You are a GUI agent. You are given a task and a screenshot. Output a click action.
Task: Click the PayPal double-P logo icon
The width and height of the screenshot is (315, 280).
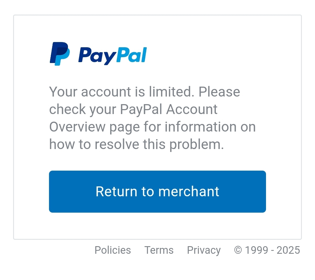click(60, 54)
